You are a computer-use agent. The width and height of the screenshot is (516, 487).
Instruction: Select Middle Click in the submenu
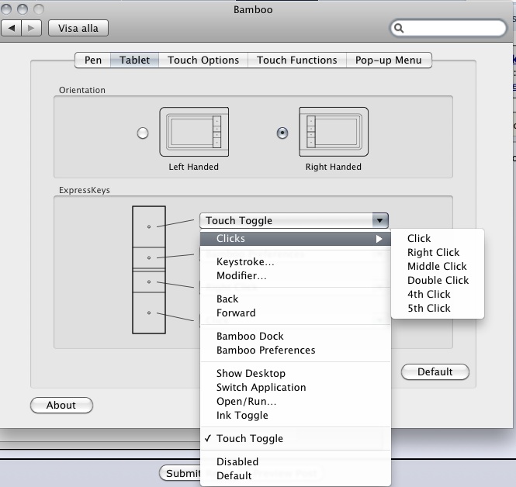(x=438, y=266)
